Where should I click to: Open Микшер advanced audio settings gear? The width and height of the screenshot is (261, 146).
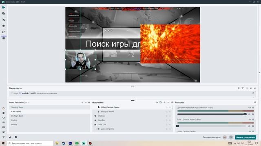click(x=255, y=103)
